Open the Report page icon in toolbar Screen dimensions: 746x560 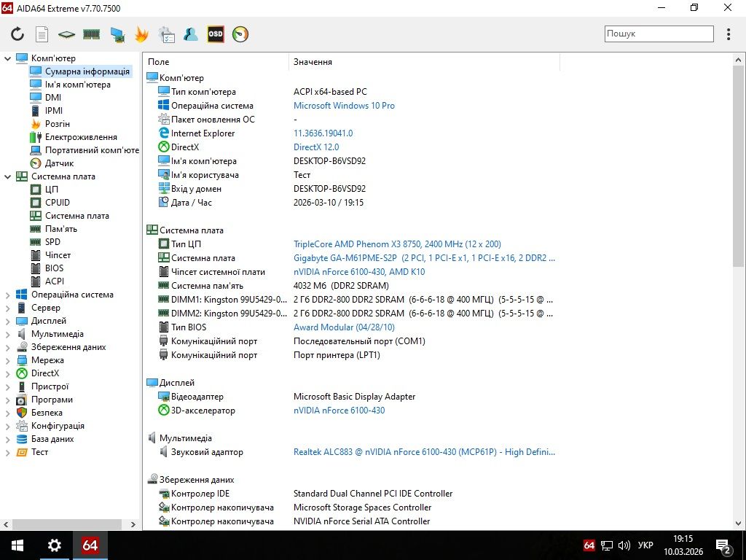pyautogui.click(x=42, y=34)
